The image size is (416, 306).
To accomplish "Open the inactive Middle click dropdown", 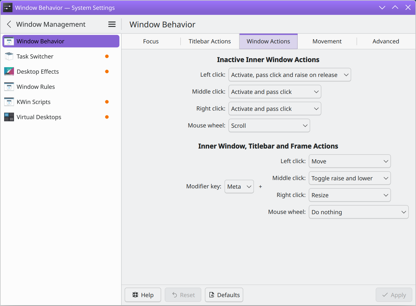I will [274, 92].
